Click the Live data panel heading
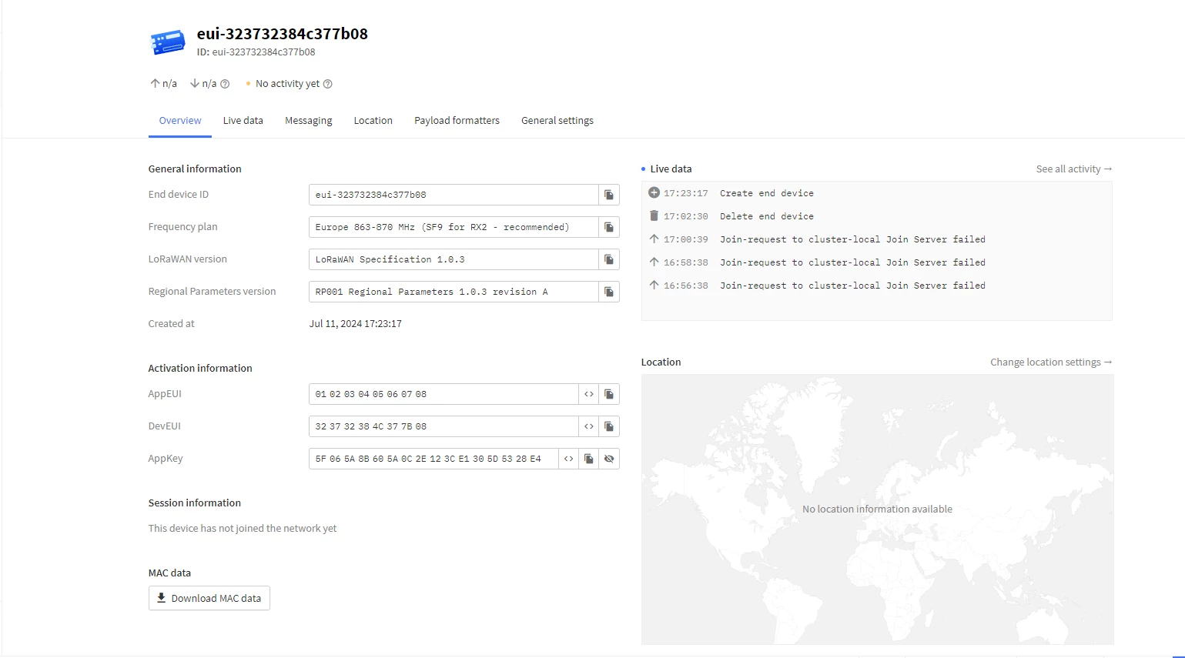 [671, 169]
